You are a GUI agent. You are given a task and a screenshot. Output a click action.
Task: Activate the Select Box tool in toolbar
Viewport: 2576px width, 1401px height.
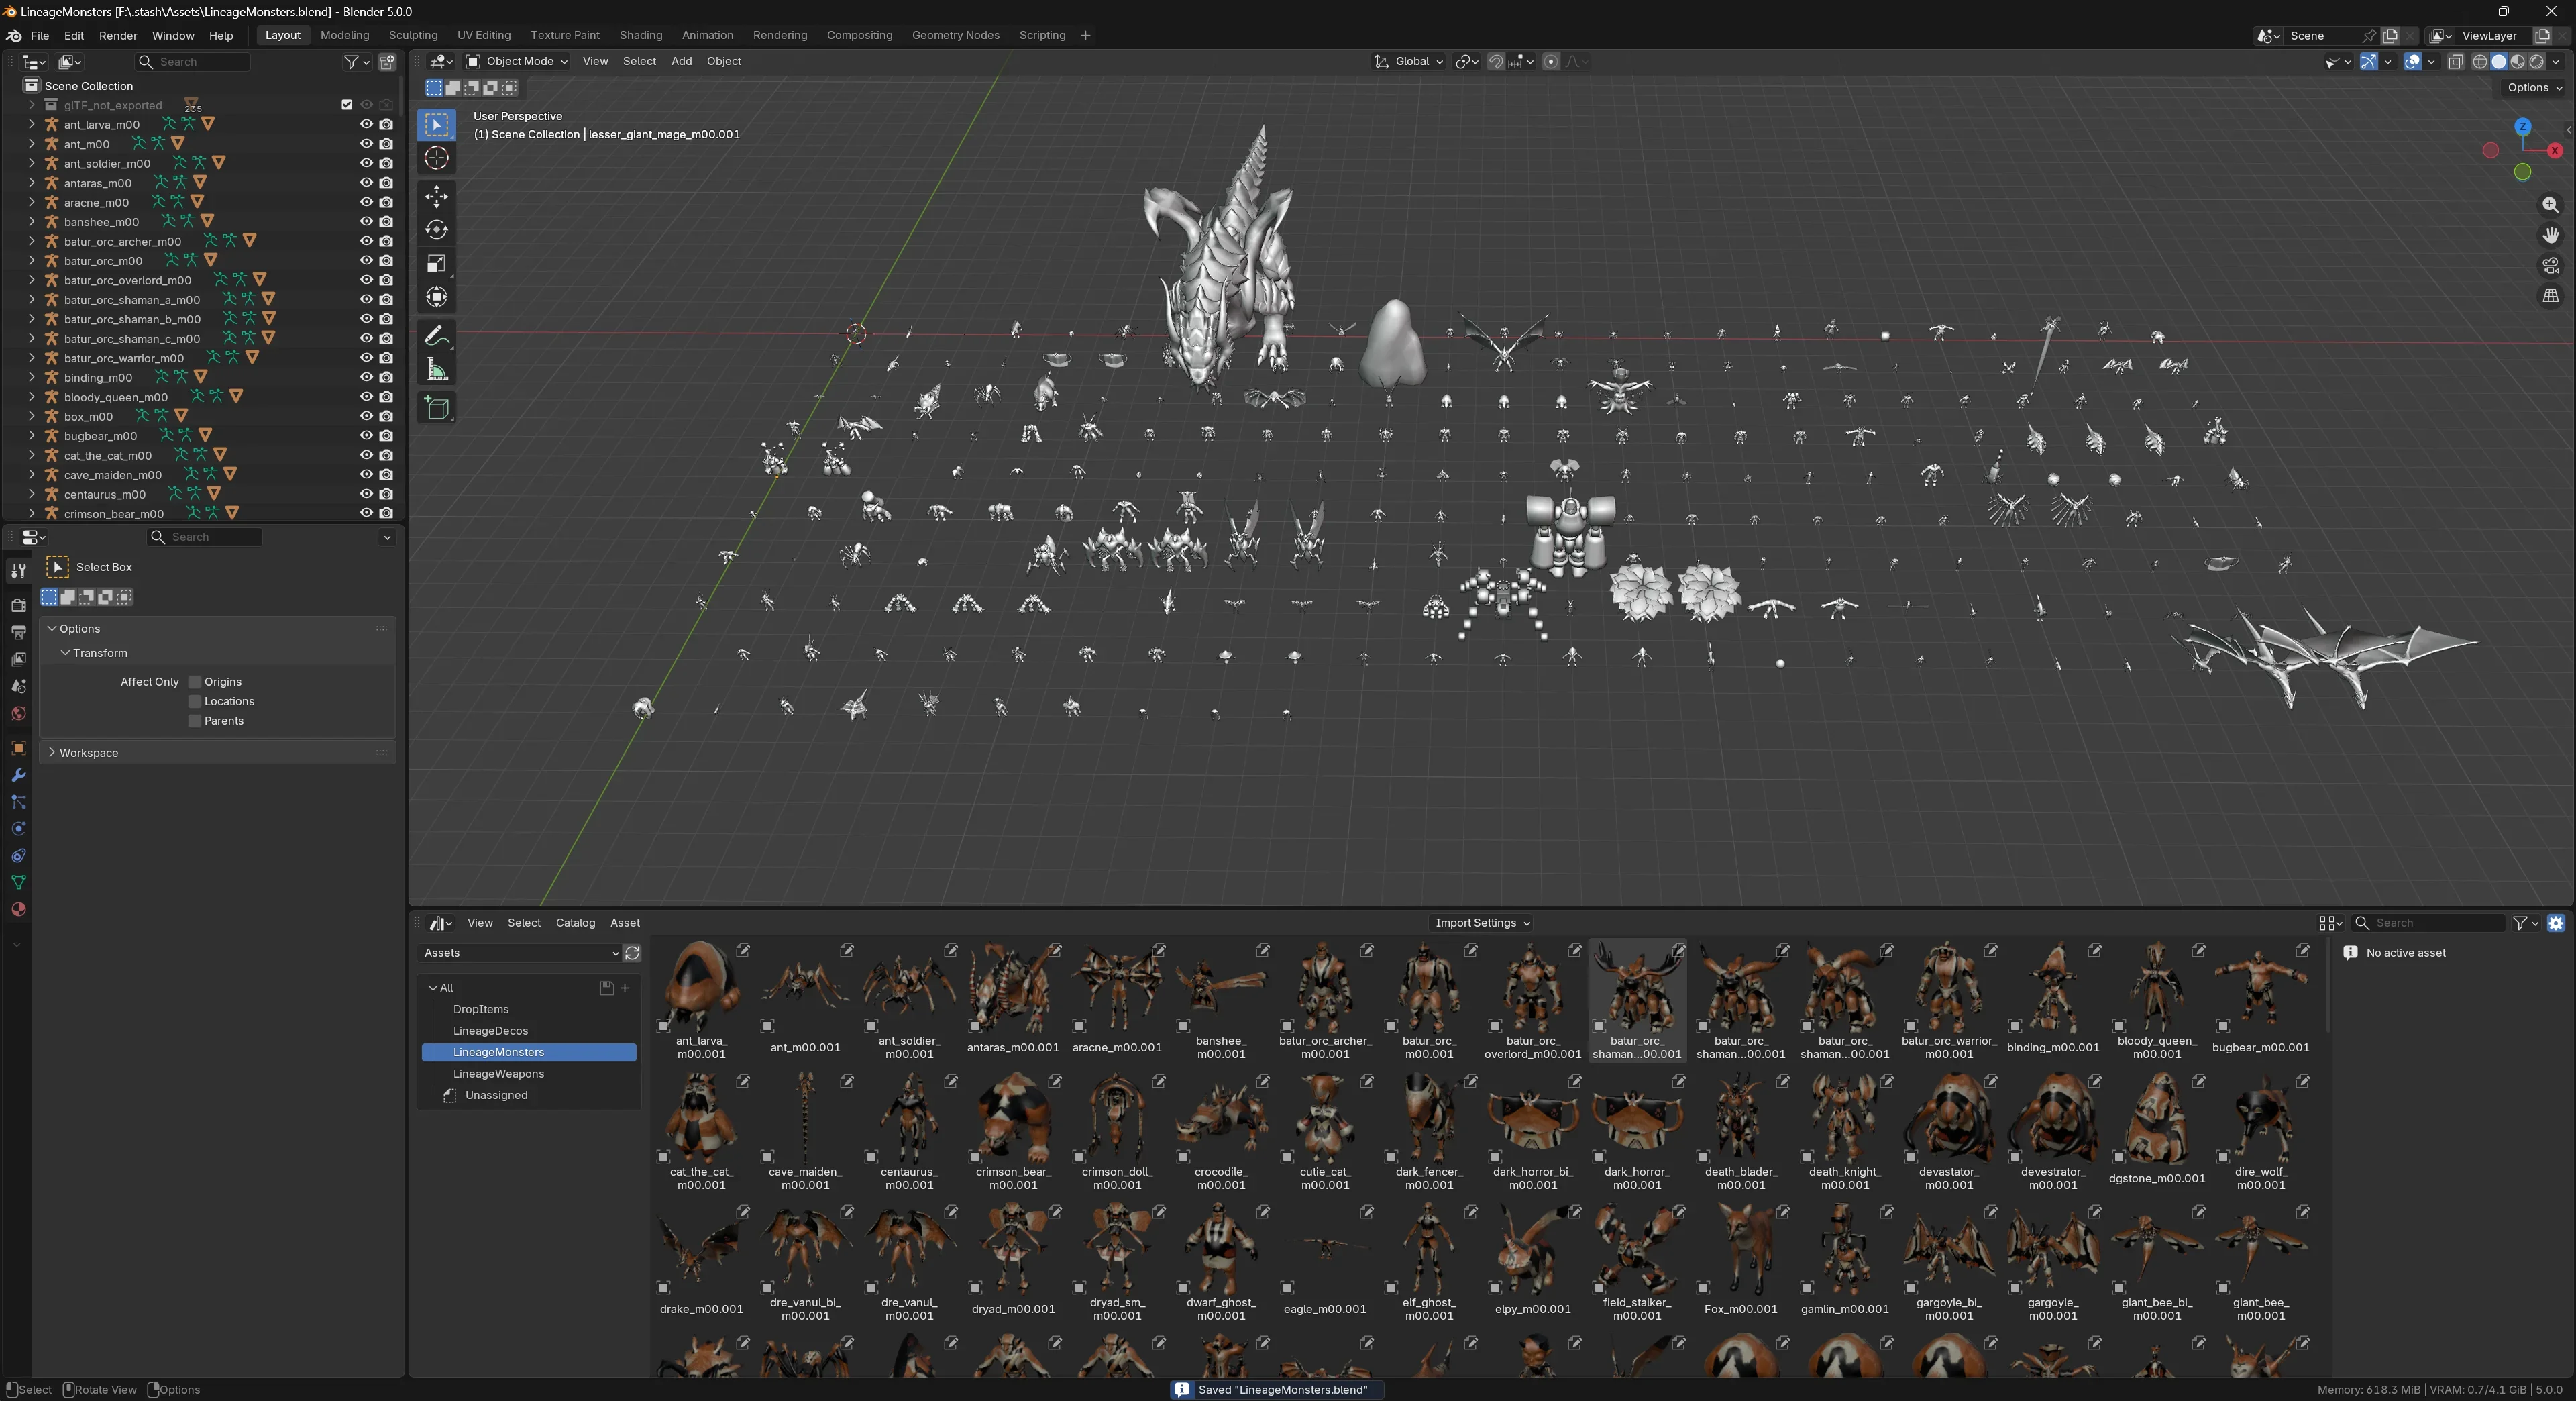tap(437, 124)
